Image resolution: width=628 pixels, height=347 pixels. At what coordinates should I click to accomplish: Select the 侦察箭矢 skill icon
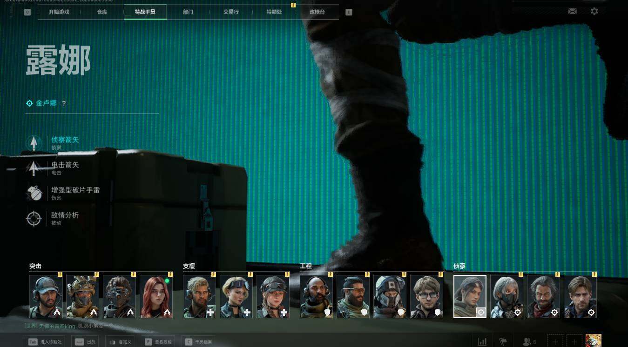coord(34,143)
